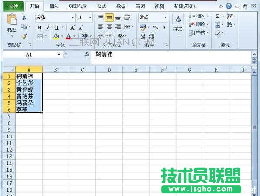
Task: Select column D header
Action: click(x=109, y=70)
